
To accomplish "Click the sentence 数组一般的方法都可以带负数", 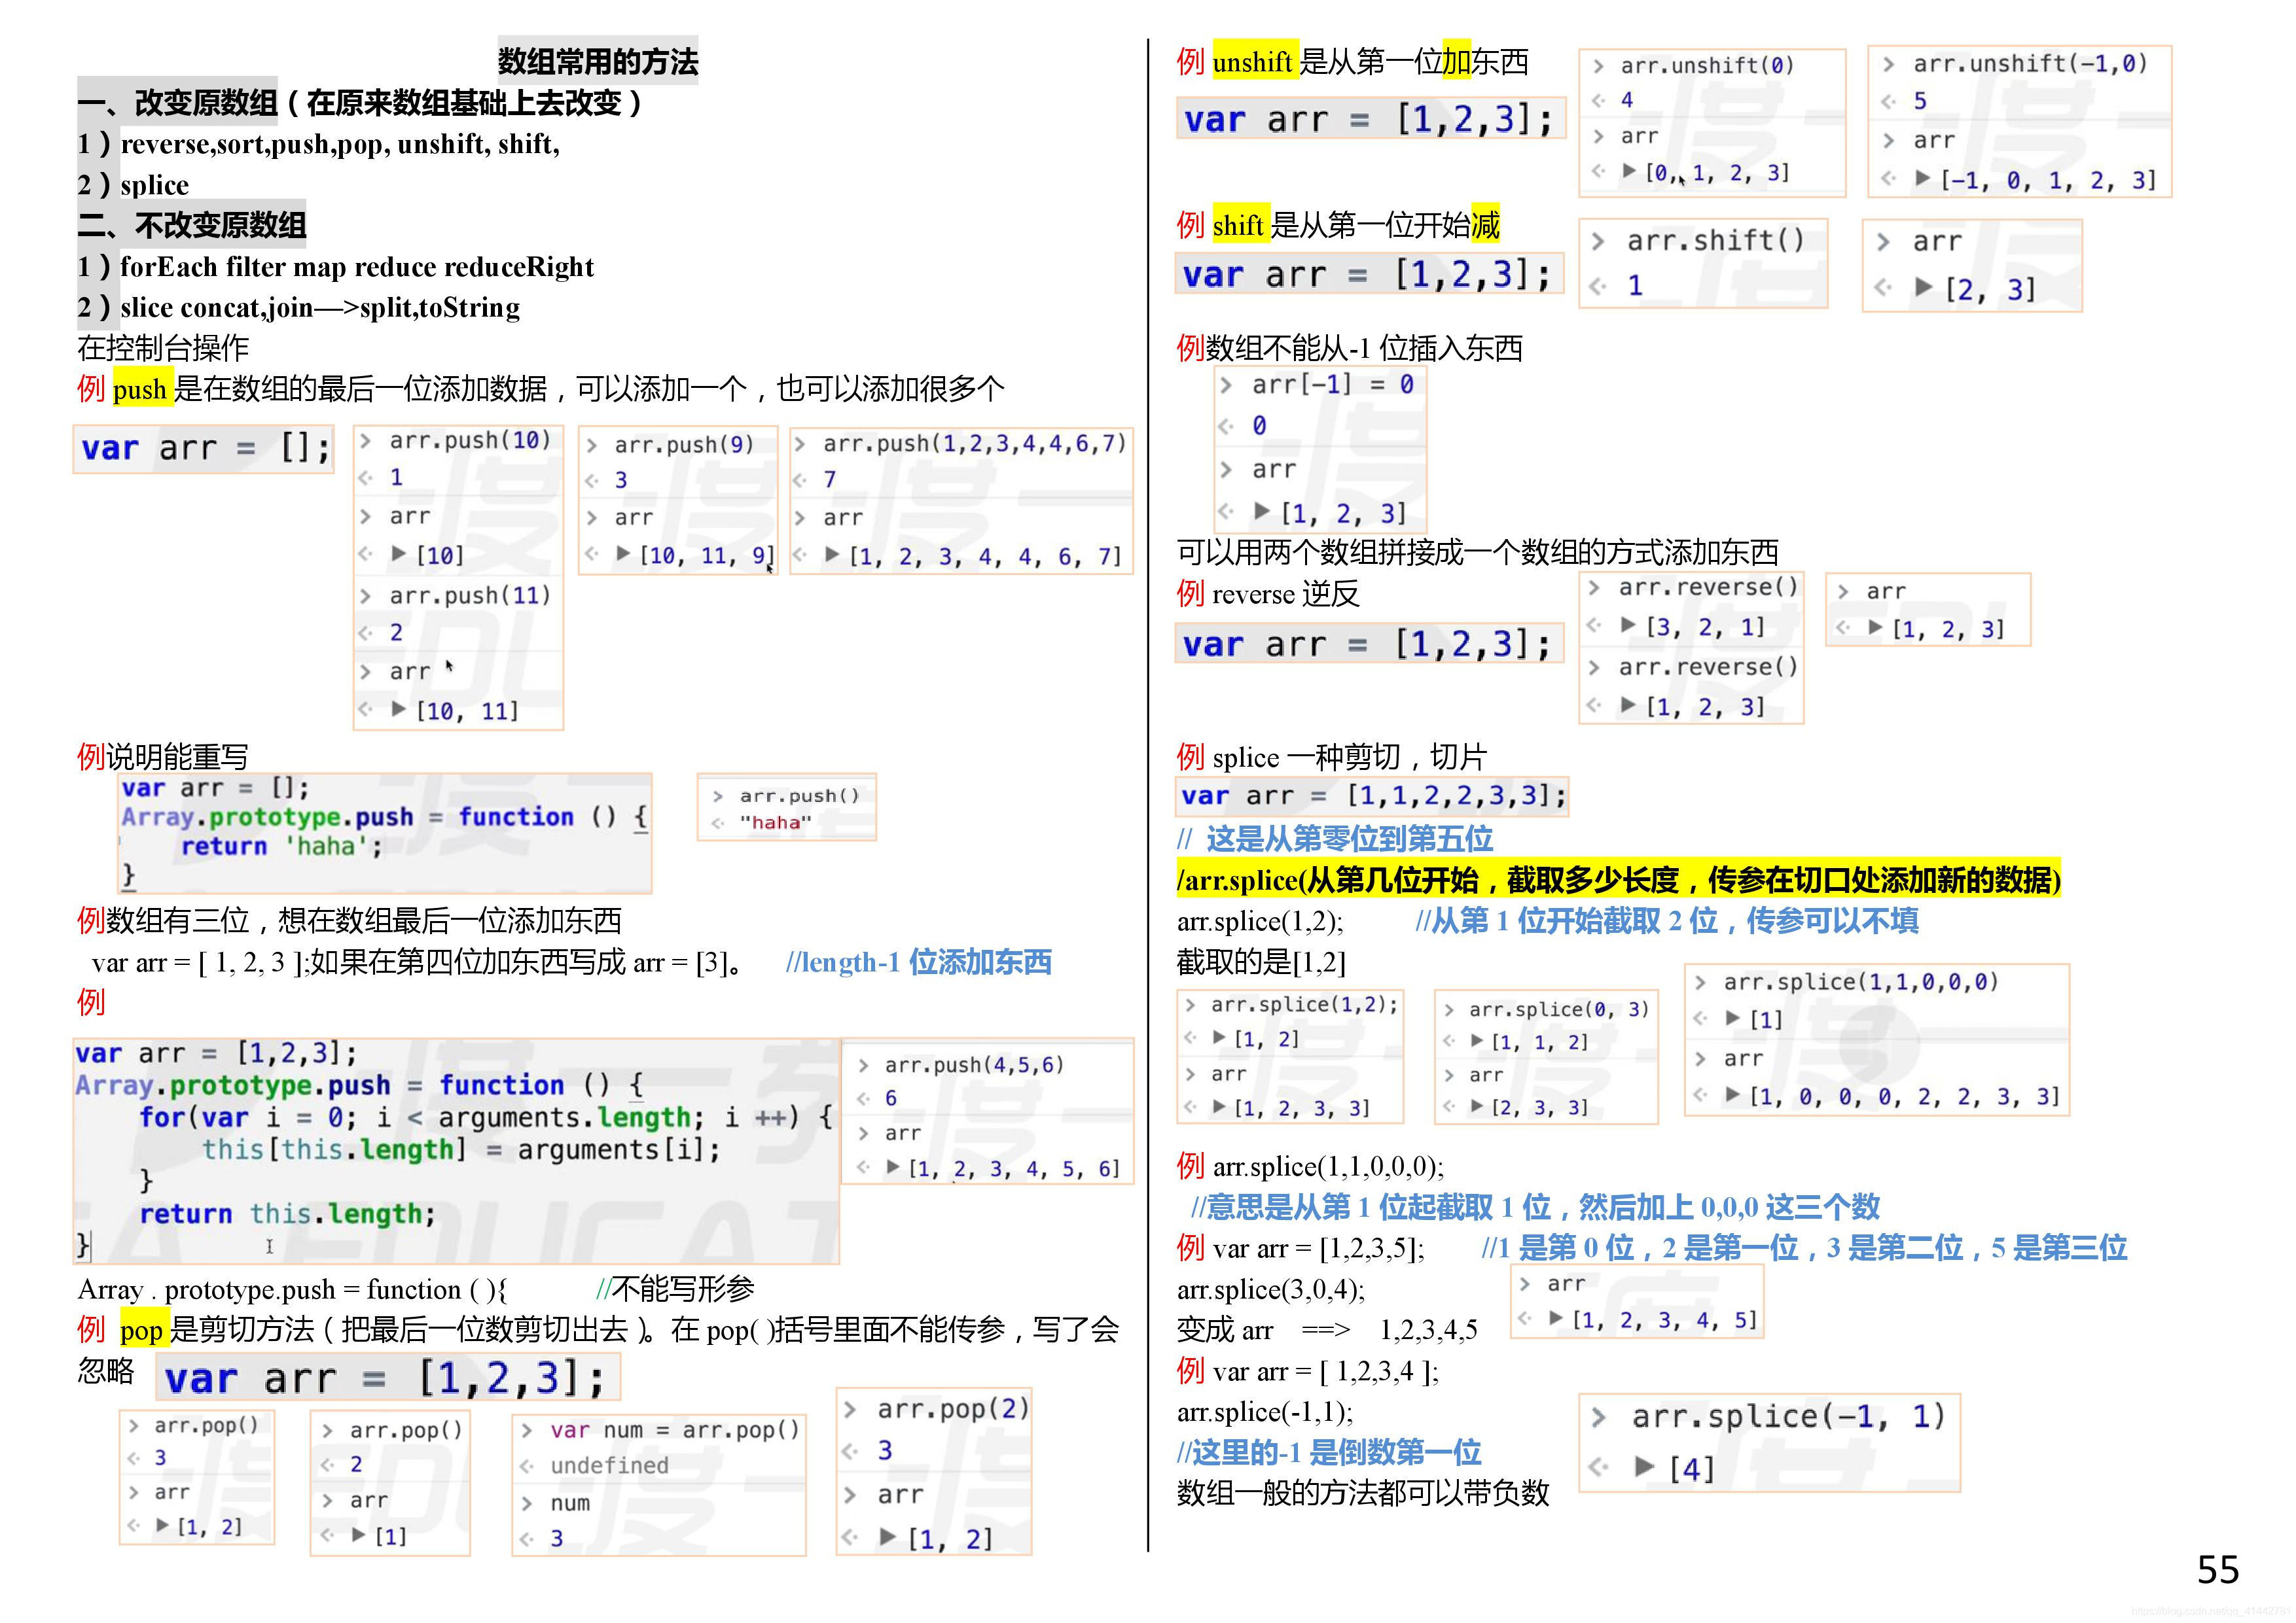I will pyautogui.click(x=1362, y=1493).
